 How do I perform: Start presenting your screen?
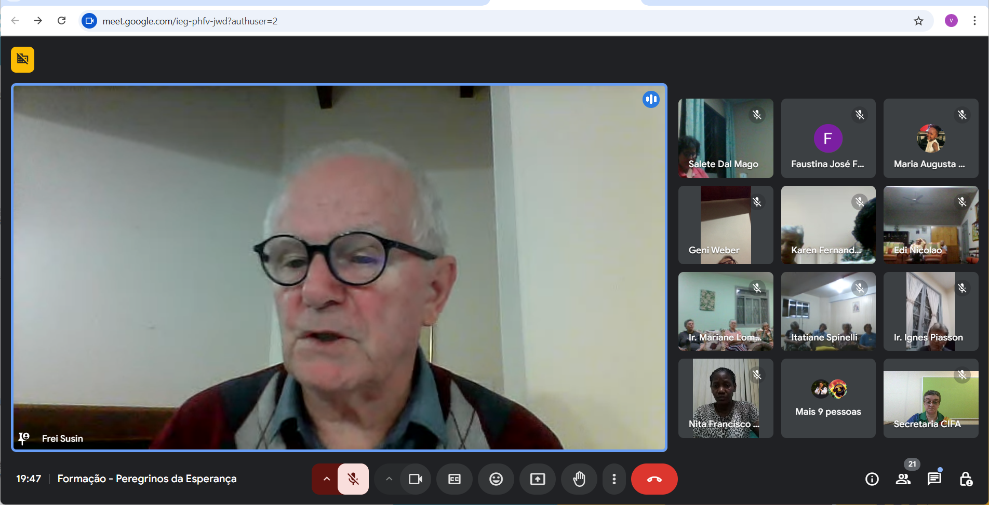[x=538, y=479]
